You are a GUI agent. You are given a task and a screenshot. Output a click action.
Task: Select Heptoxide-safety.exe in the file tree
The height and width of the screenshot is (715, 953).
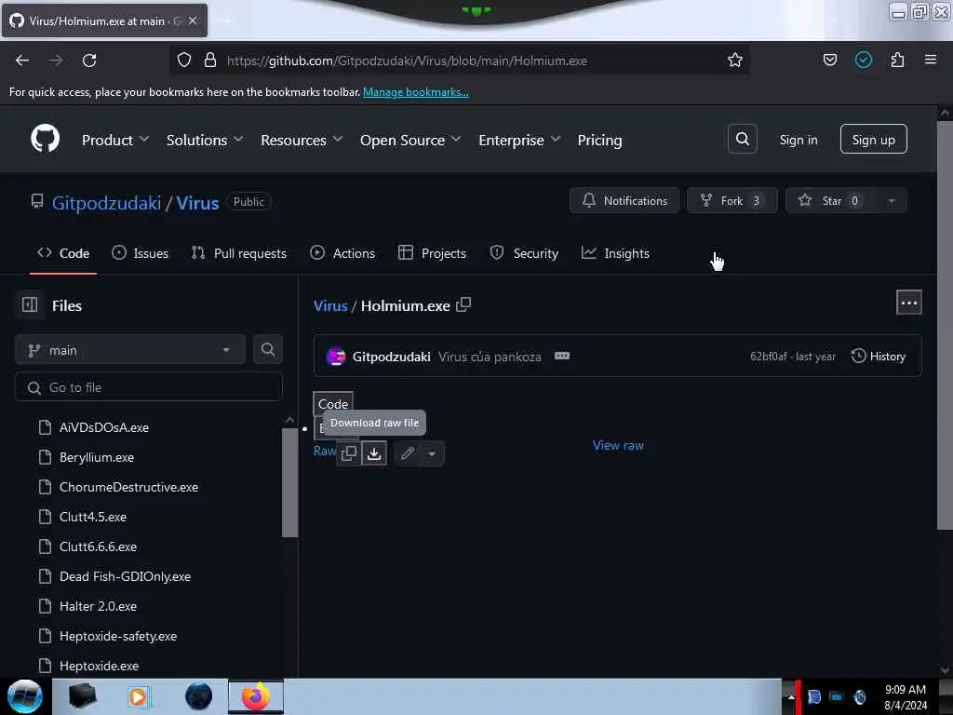point(118,636)
